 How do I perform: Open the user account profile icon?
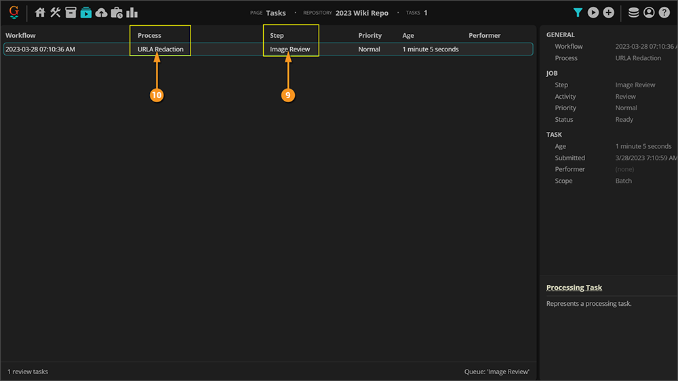coord(649,12)
